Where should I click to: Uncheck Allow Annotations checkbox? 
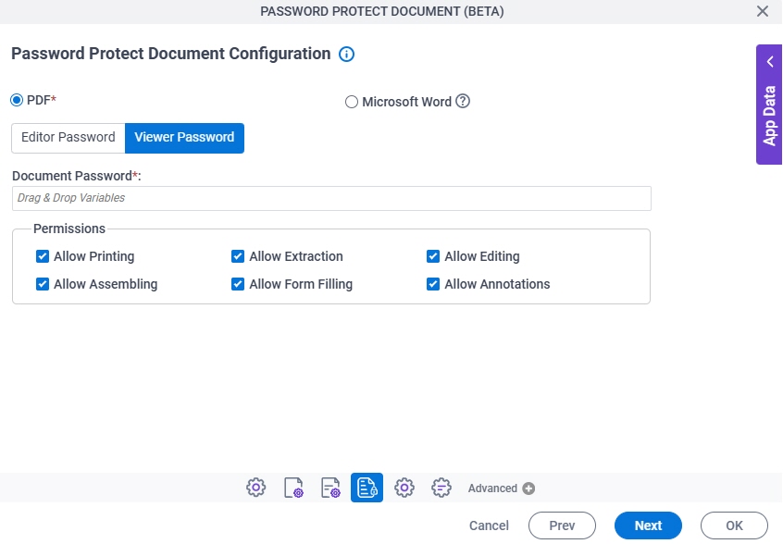pyautogui.click(x=433, y=284)
